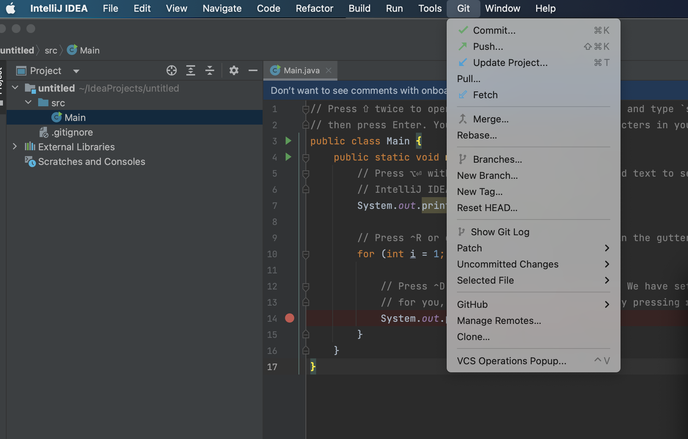688x439 pixels.
Task: Select New Branch... menu entry
Action: click(x=534, y=176)
